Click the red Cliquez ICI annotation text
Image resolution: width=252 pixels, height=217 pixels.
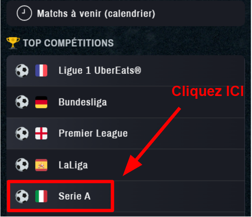click(x=207, y=92)
